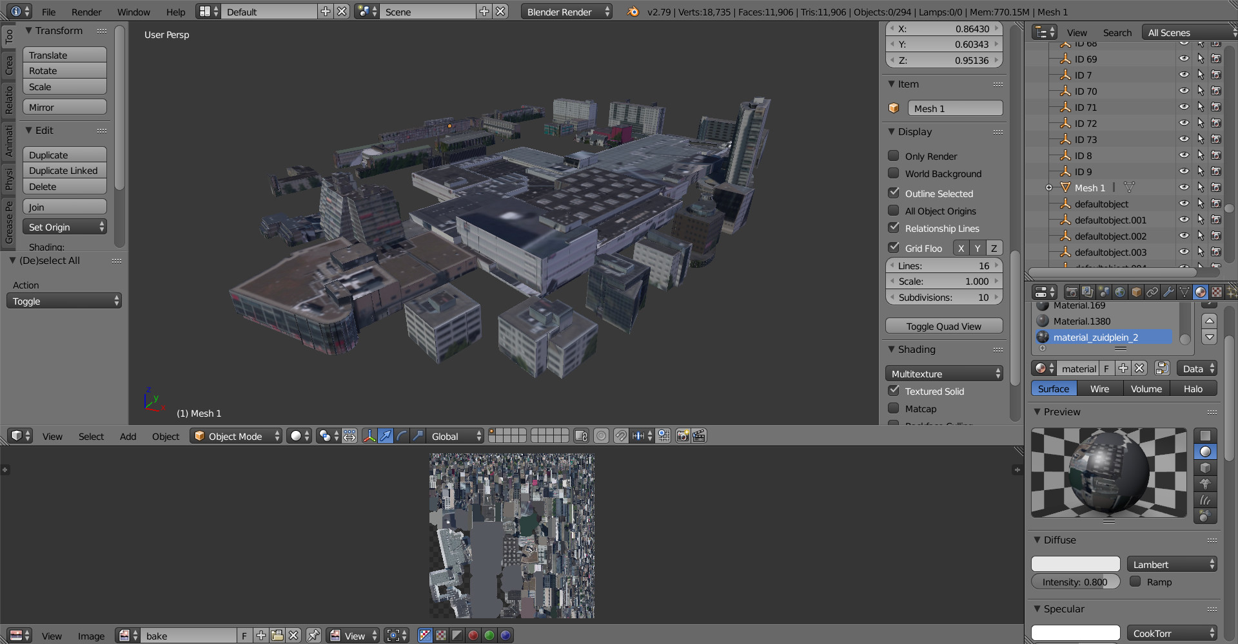Click OpenGL render image camera icon
This screenshot has height=644, width=1238.
click(683, 436)
